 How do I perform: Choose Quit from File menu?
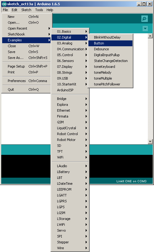pyautogui.click(x=26, y=89)
